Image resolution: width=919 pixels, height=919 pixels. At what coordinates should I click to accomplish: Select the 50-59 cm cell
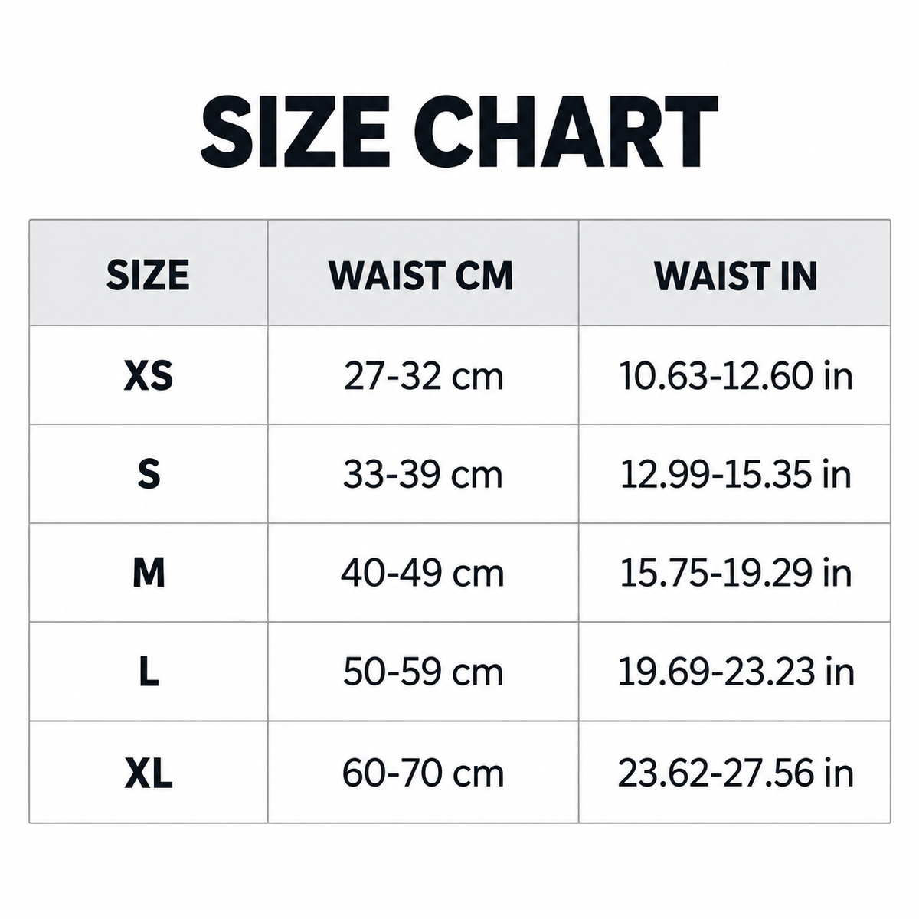pyautogui.click(x=423, y=672)
